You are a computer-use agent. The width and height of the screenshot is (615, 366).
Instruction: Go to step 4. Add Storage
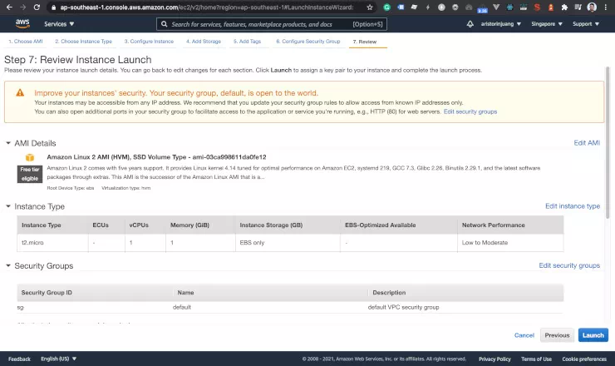(x=203, y=42)
